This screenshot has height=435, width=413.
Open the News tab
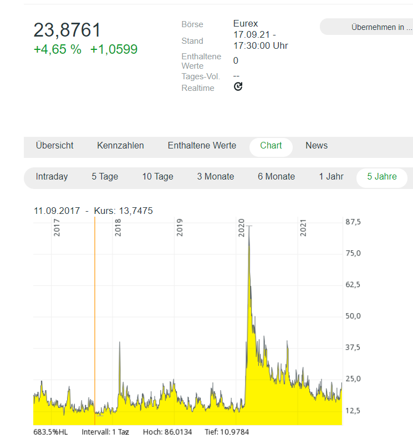(x=317, y=146)
